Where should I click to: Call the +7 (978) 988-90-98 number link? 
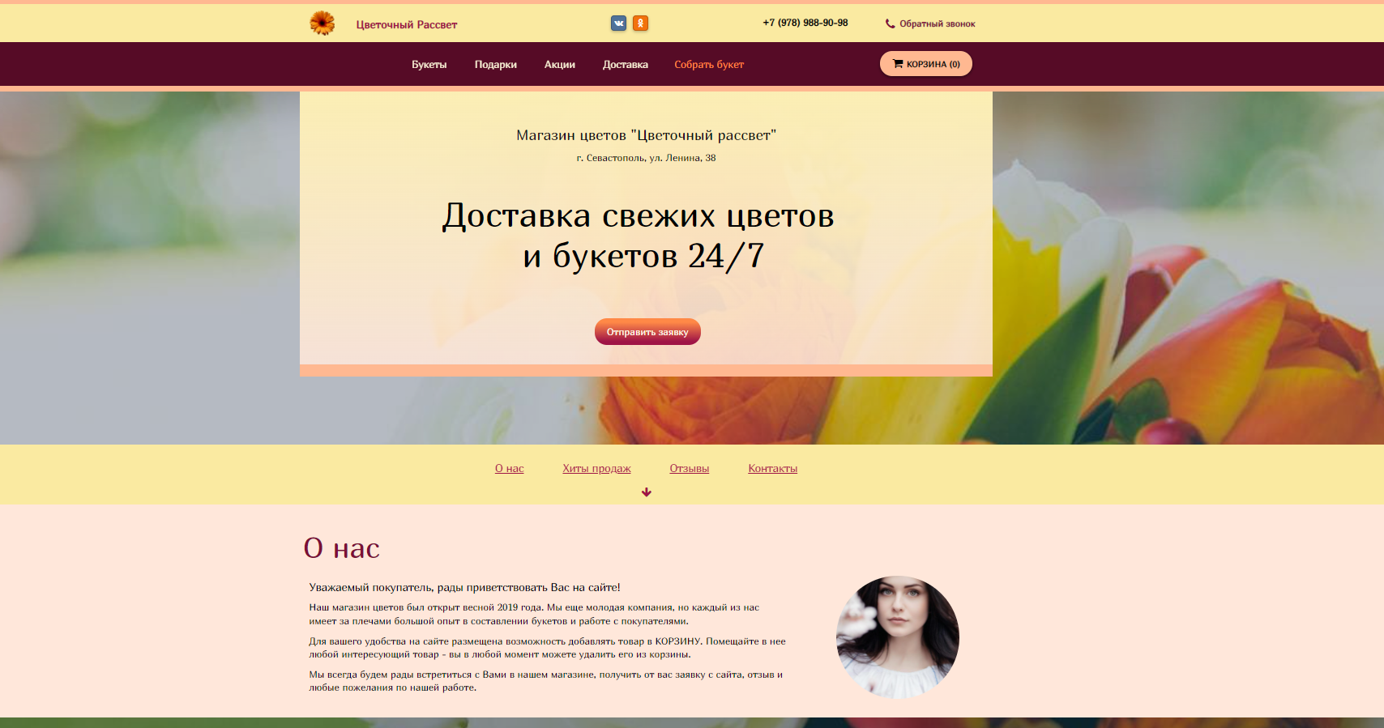805,23
